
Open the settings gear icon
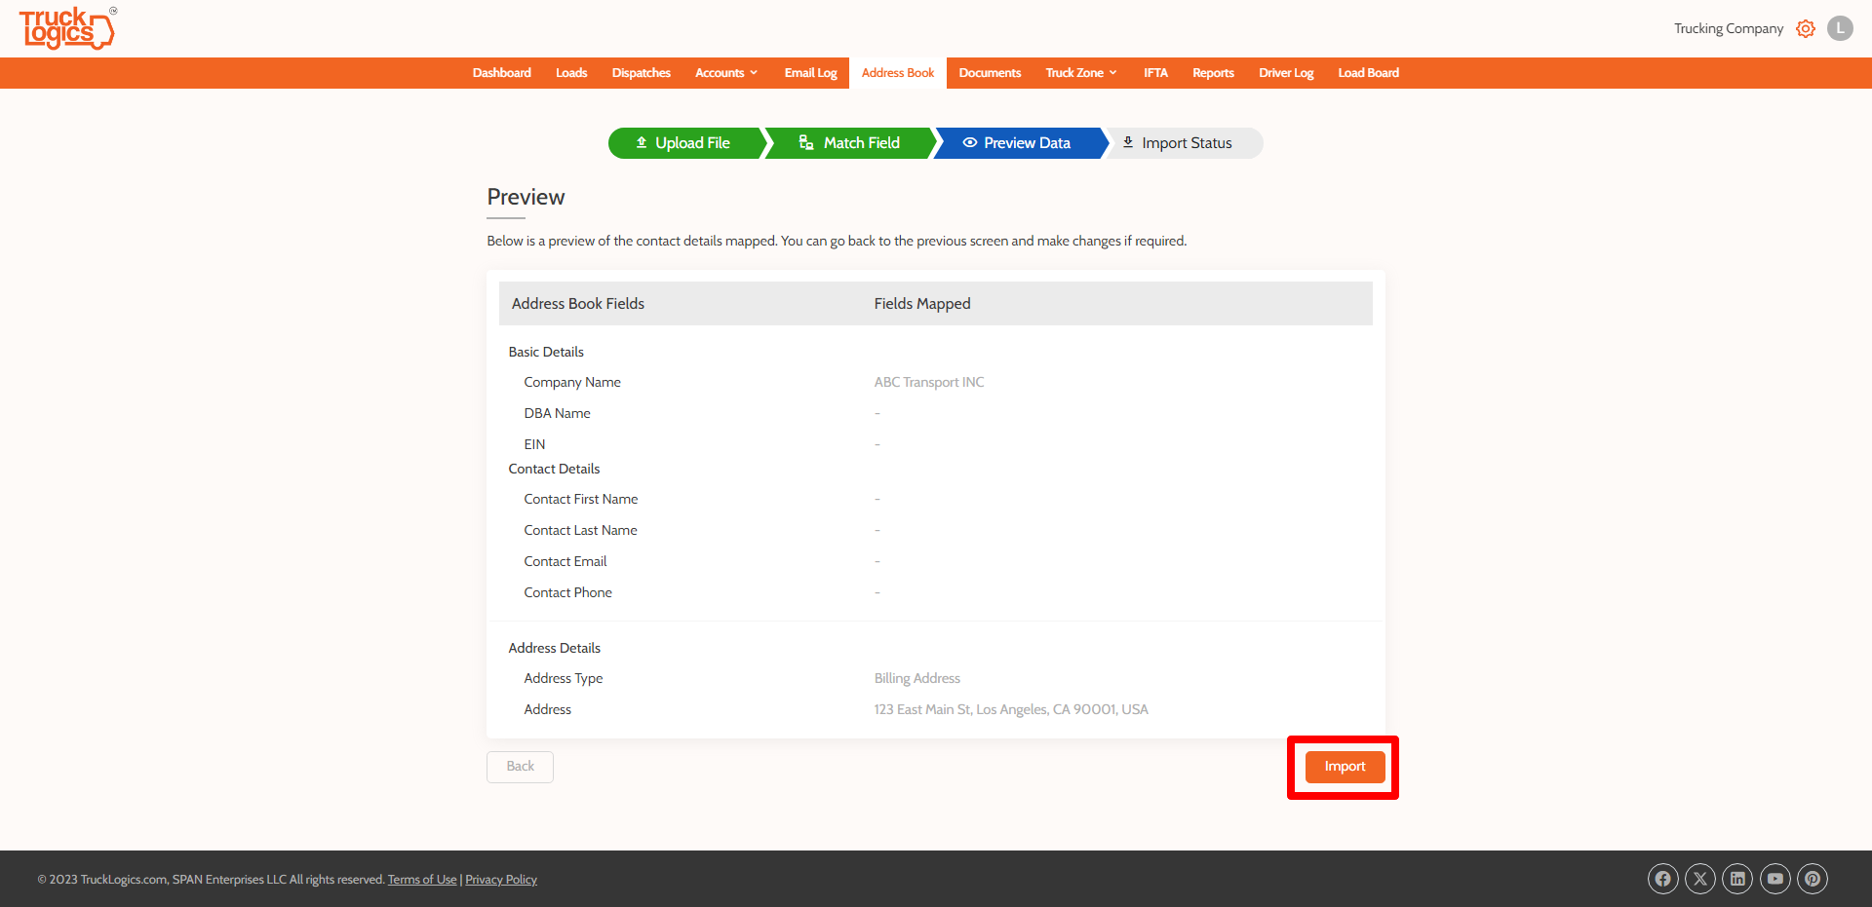click(x=1806, y=28)
